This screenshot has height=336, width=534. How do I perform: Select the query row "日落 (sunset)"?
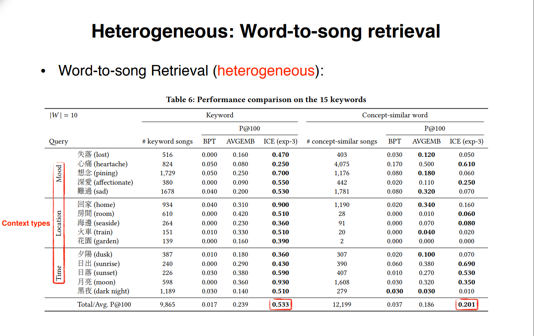(x=98, y=273)
